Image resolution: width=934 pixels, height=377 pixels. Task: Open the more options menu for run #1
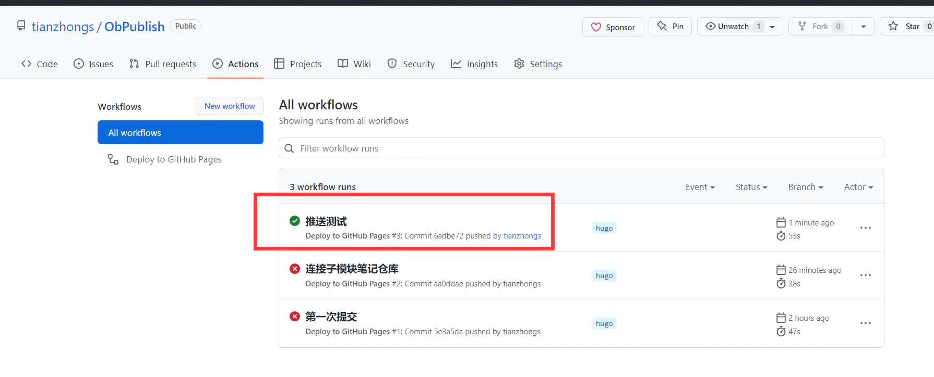[866, 323]
